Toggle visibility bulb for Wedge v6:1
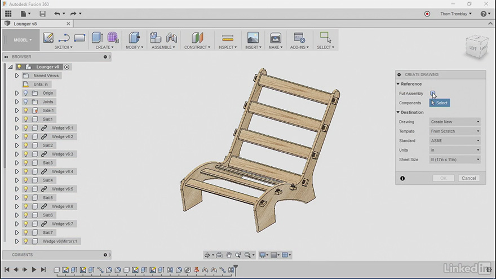496x279 pixels. pyautogui.click(x=25, y=128)
